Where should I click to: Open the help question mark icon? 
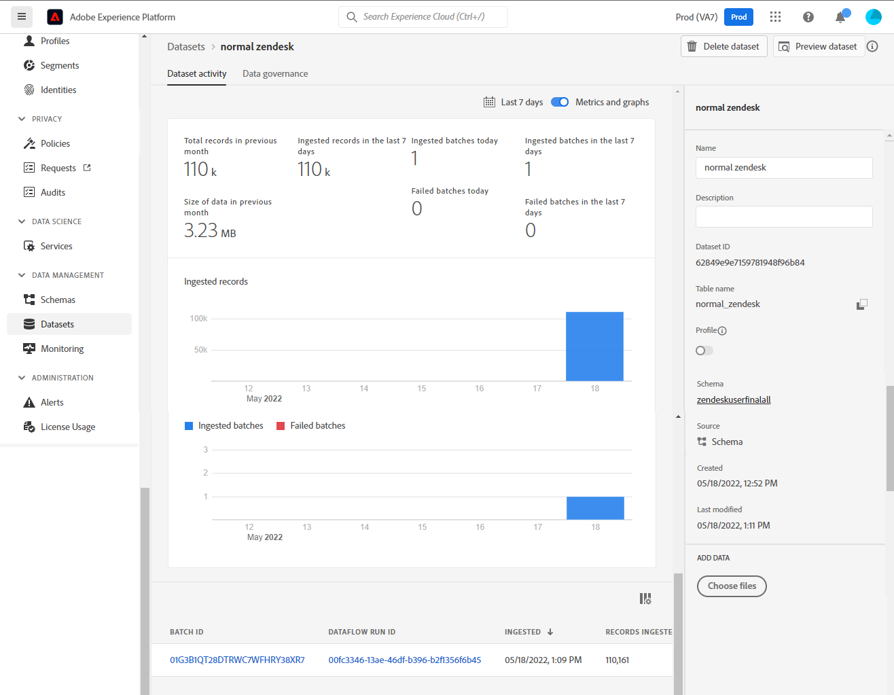pos(808,17)
